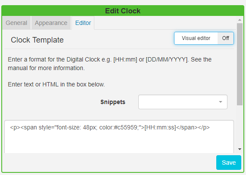Expand Snippets using the dropdown arrow
This screenshot has width=246, height=175.
pyautogui.click(x=221, y=102)
